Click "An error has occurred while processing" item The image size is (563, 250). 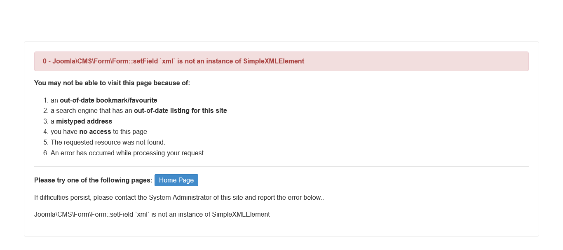tap(128, 153)
